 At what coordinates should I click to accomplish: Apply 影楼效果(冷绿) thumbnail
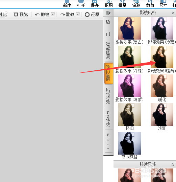(x=129, y=57)
